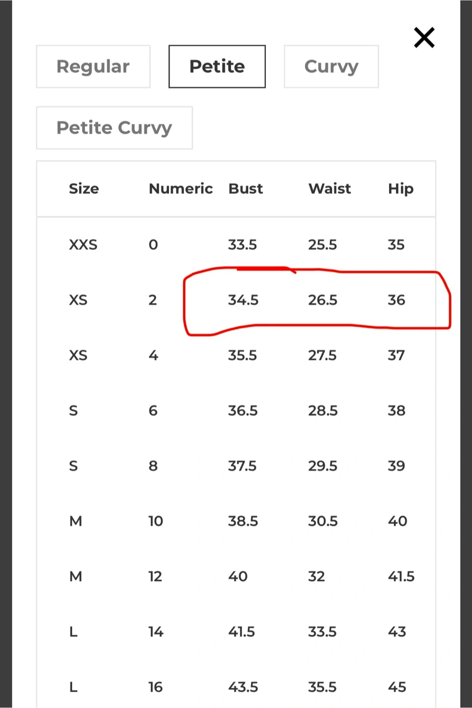Click the Size column header

(84, 189)
